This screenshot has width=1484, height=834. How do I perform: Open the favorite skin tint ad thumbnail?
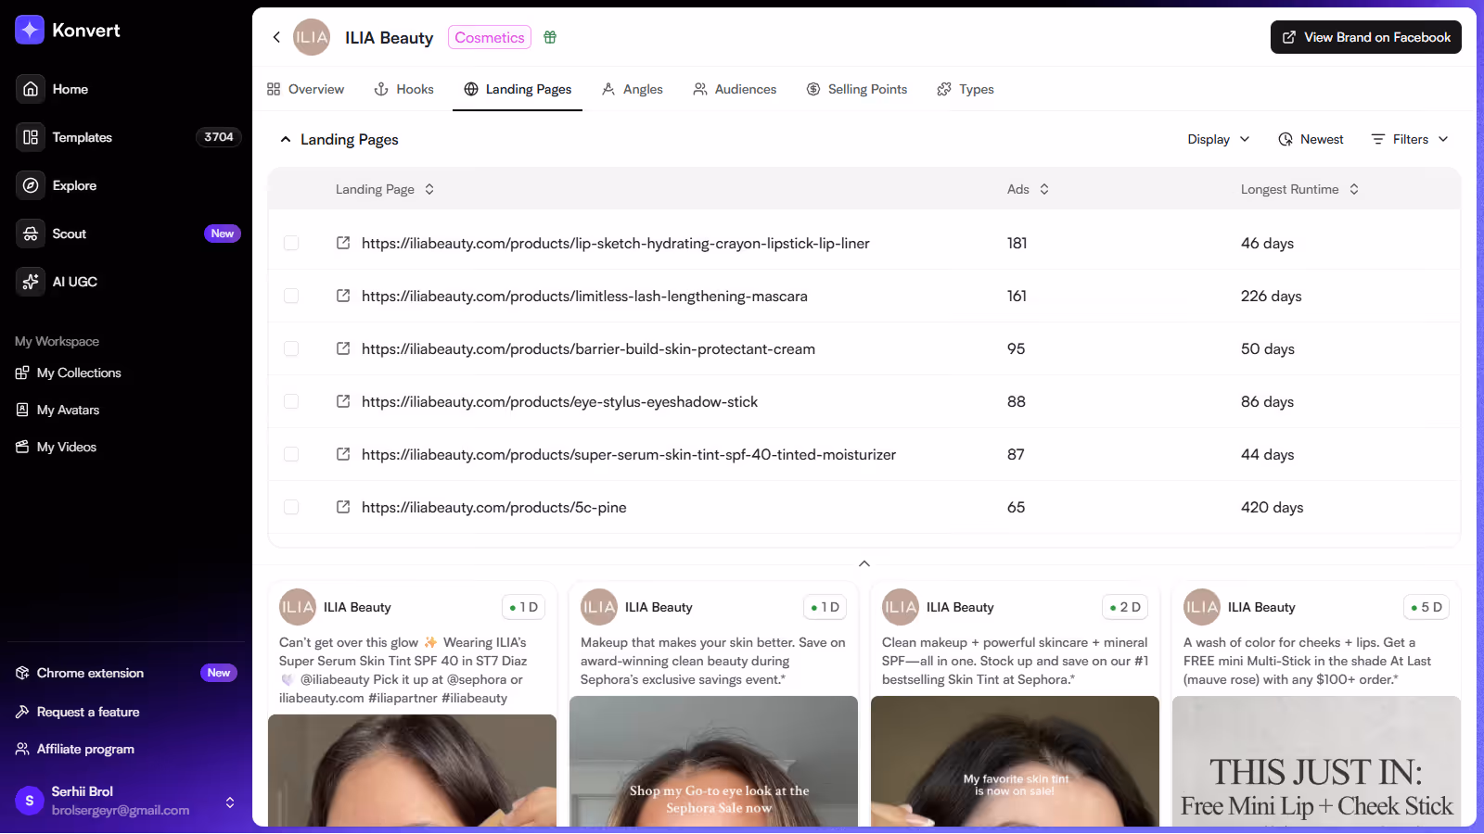coord(1015,761)
